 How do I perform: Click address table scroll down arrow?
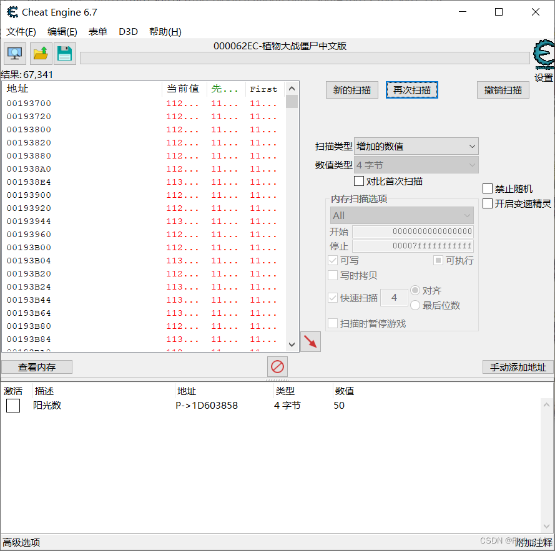click(x=546, y=526)
